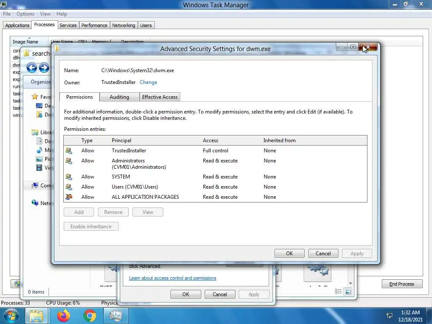Open the Networking tab in Task Manager
This screenshot has height=324, width=432.
point(124,25)
